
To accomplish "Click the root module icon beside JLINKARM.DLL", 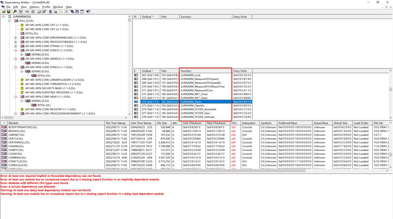I will coord(9,16).
